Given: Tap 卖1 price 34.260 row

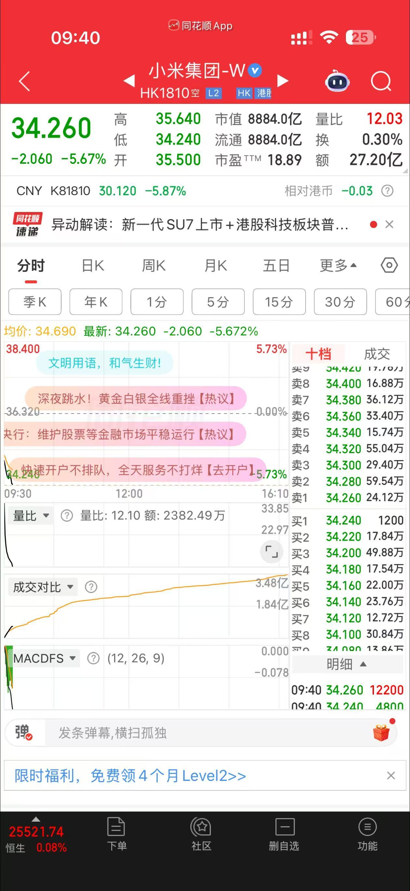Looking at the screenshot, I should point(348,497).
